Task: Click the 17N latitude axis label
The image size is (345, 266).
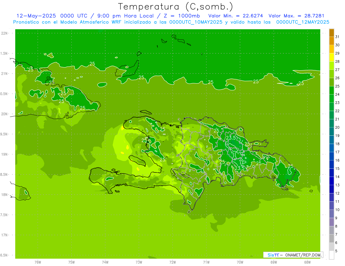Action: [4, 235]
